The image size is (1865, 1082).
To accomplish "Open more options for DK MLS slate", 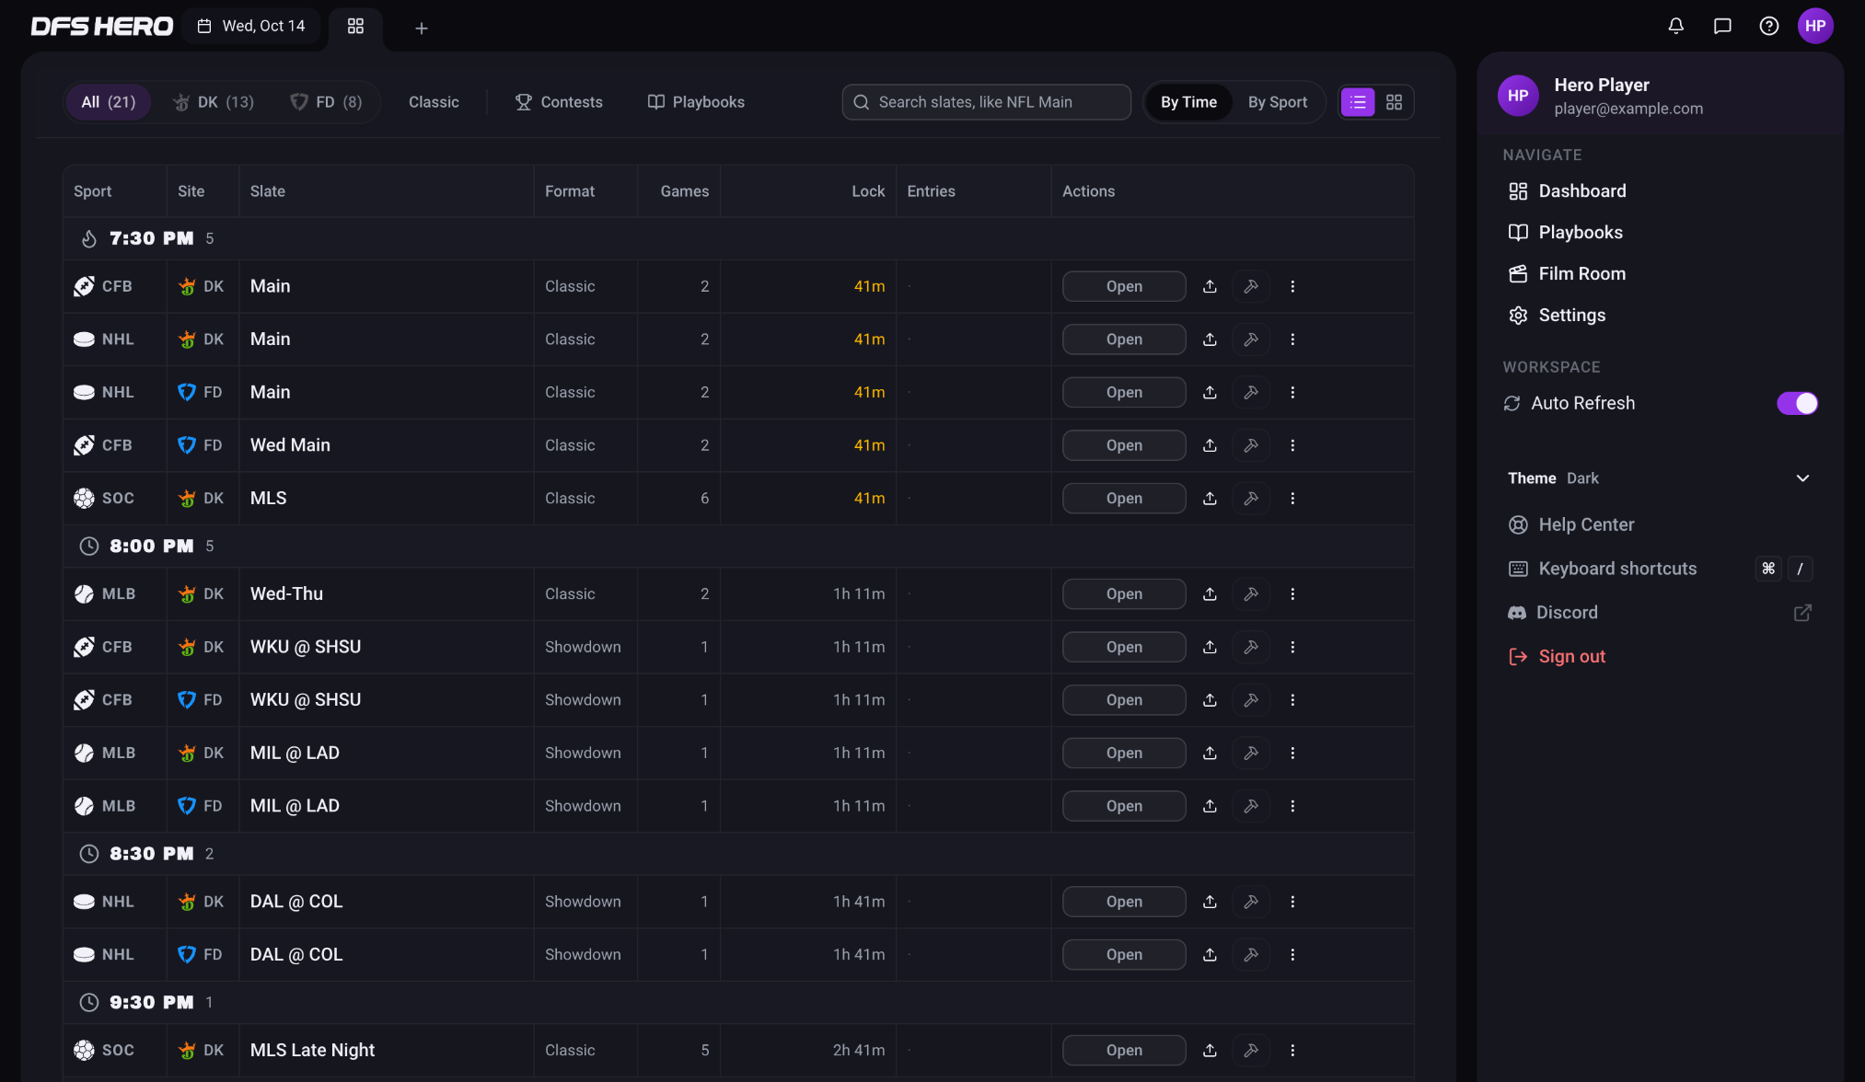I will [1292, 499].
